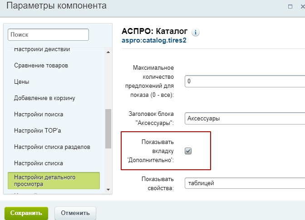The image size is (305, 220).
Task: Focus the Поиск search field
Action: 48,34
